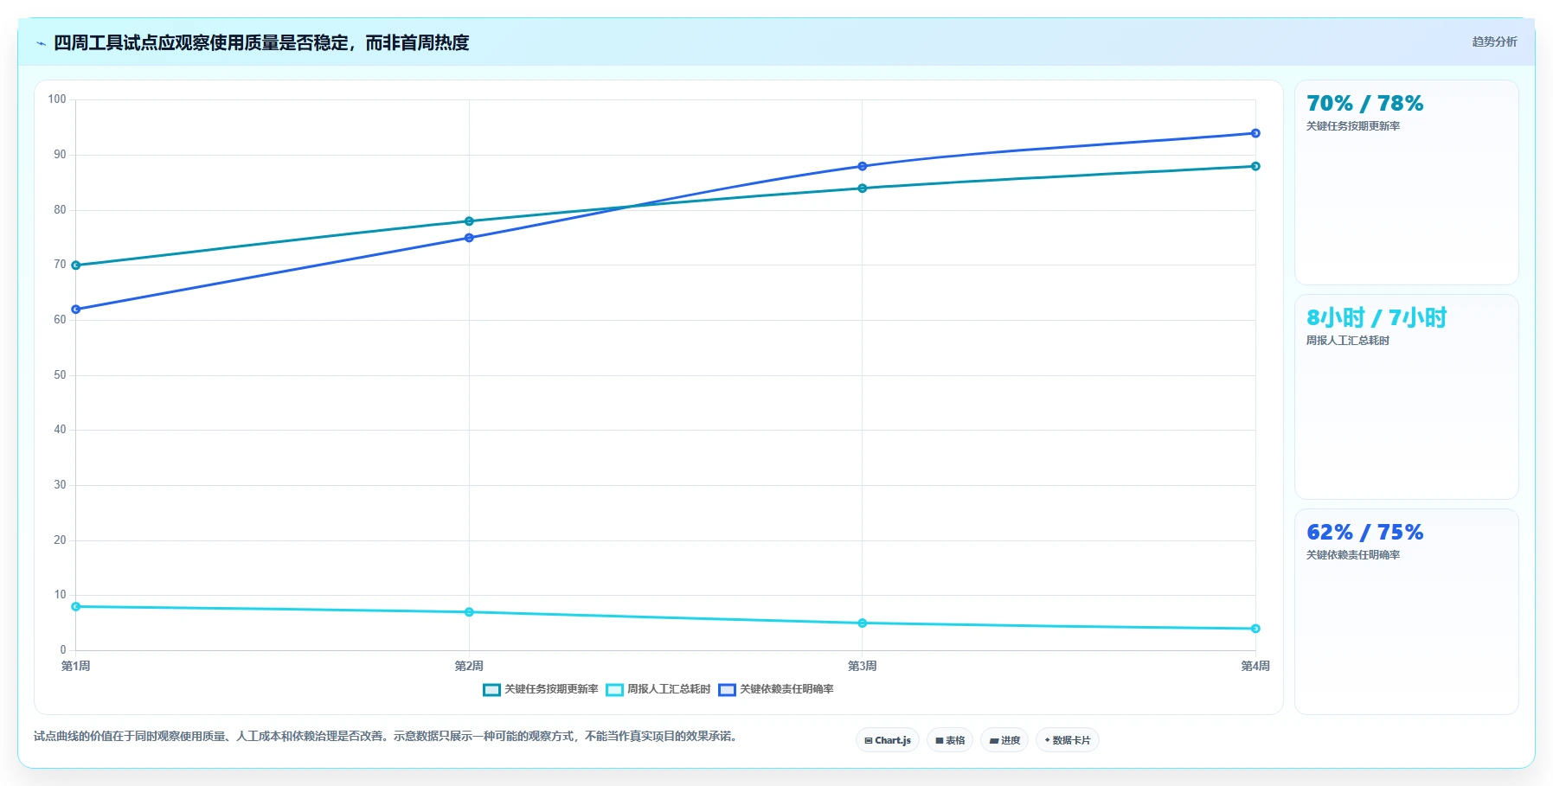Click the 第2周 x-axis label
Image resolution: width=1553 pixels, height=786 pixels.
coord(469,666)
